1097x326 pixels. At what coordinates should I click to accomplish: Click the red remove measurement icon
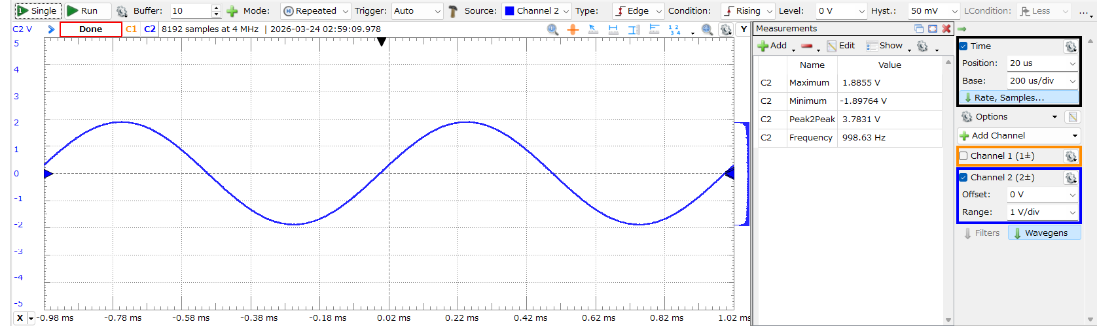806,46
